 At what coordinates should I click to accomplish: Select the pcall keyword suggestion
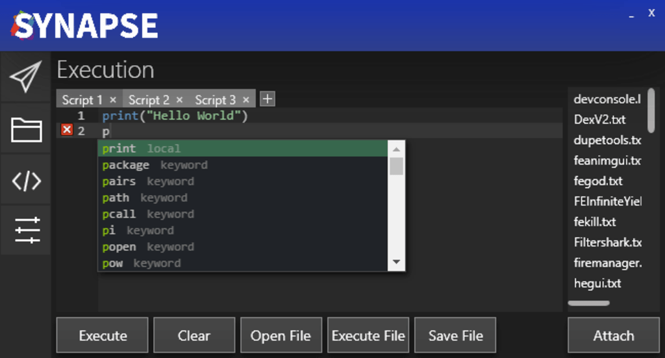tap(243, 214)
